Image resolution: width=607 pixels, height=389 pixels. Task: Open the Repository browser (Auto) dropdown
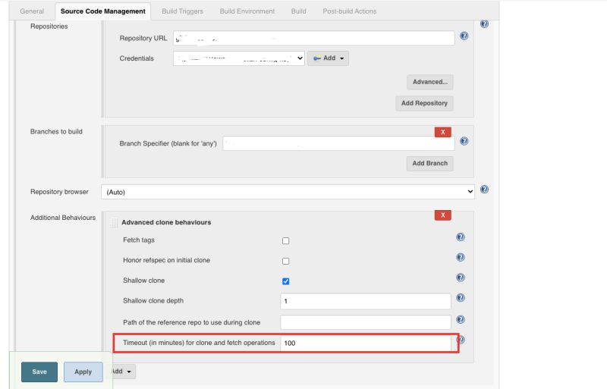point(288,192)
